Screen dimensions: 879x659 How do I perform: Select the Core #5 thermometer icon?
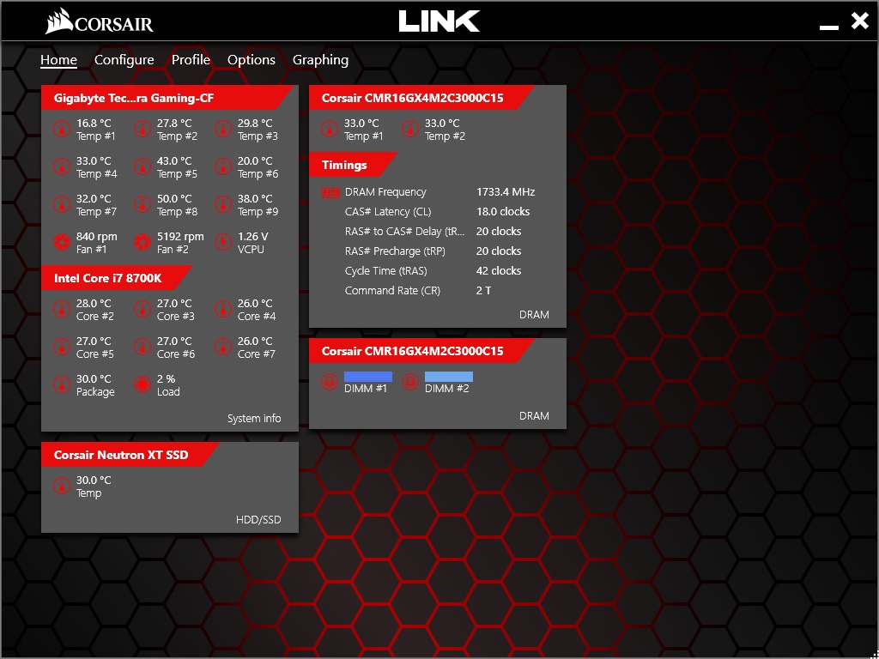click(62, 347)
